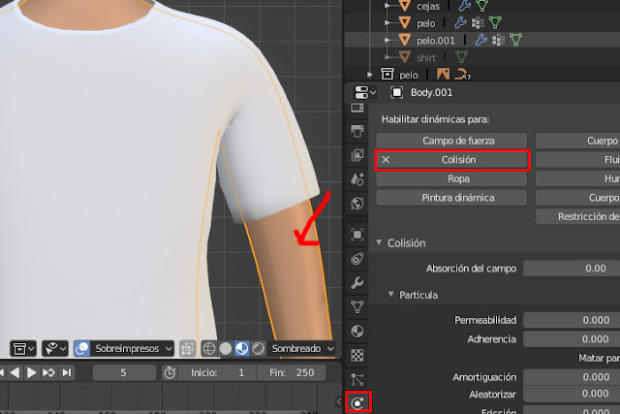Expand the pelo mesh object row
This screenshot has height=414, width=620.
387,23
